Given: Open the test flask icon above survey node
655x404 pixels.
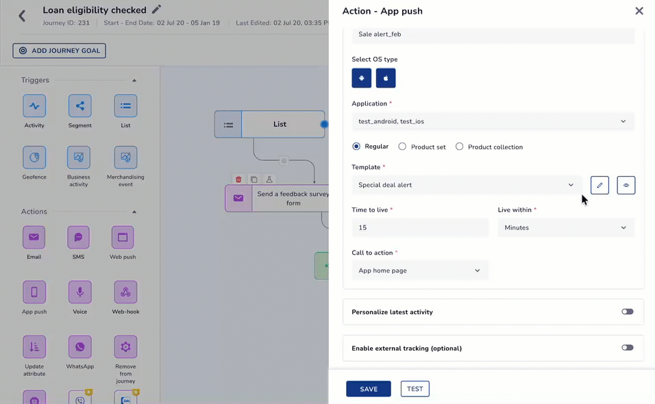Looking at the screenshot, I should point(269,179).
